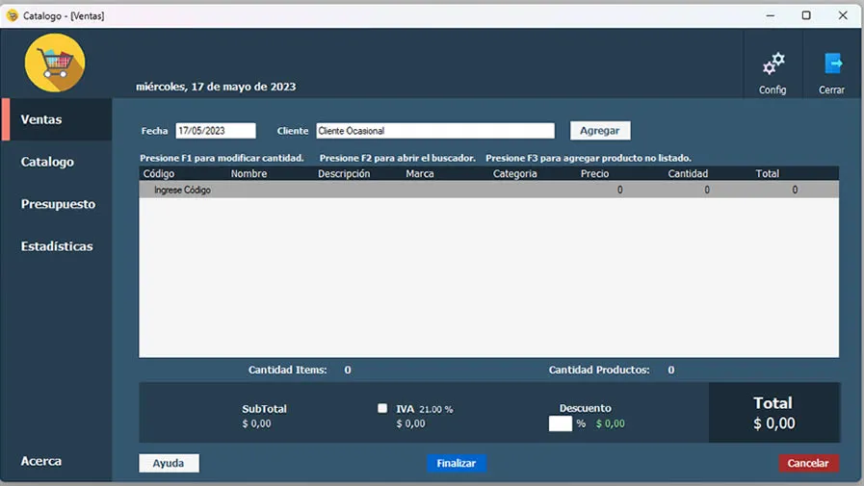Click the Descuento percent input box
The height and width of the screenshot is (486, 864).
click(561, 423)
